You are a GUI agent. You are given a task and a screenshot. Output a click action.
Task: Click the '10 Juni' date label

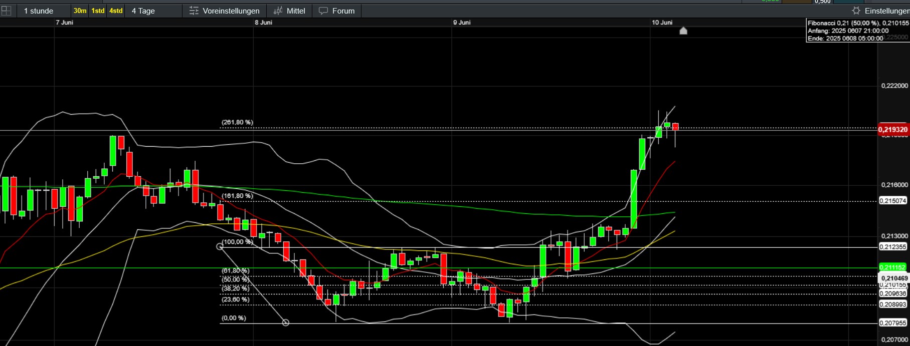[662, 23]
